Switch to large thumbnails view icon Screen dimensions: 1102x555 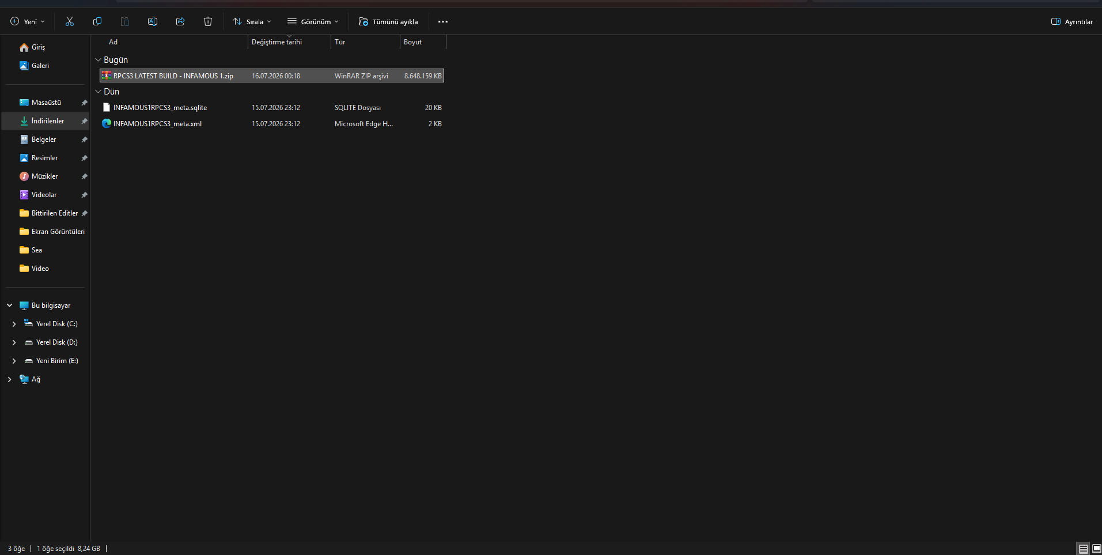coord(1097,549)
